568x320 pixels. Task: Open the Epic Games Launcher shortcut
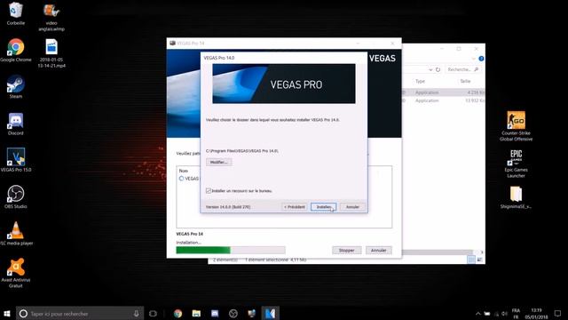tap(516, 164)
